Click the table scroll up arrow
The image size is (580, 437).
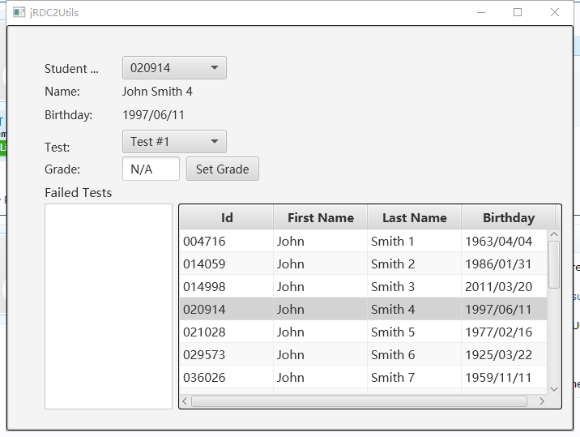554,235
